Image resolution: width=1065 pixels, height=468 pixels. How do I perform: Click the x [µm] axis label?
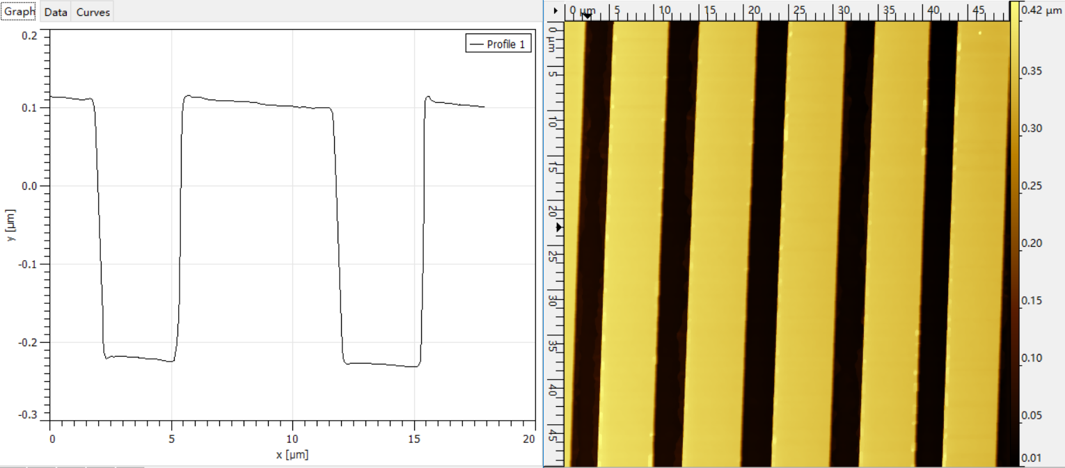[292, 454]
